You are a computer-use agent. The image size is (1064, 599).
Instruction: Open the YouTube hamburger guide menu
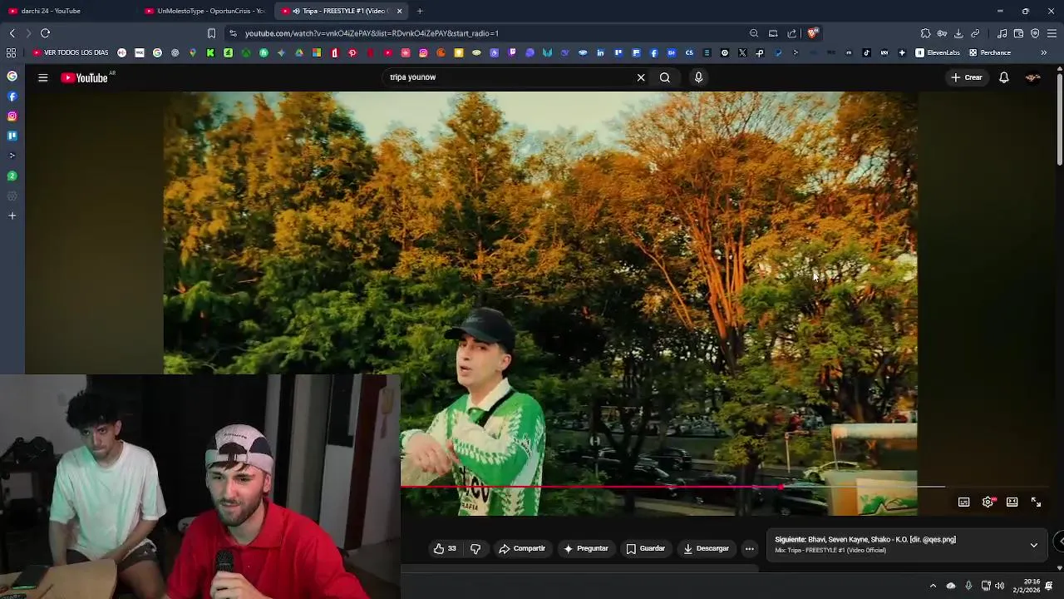tap(42, 77)
